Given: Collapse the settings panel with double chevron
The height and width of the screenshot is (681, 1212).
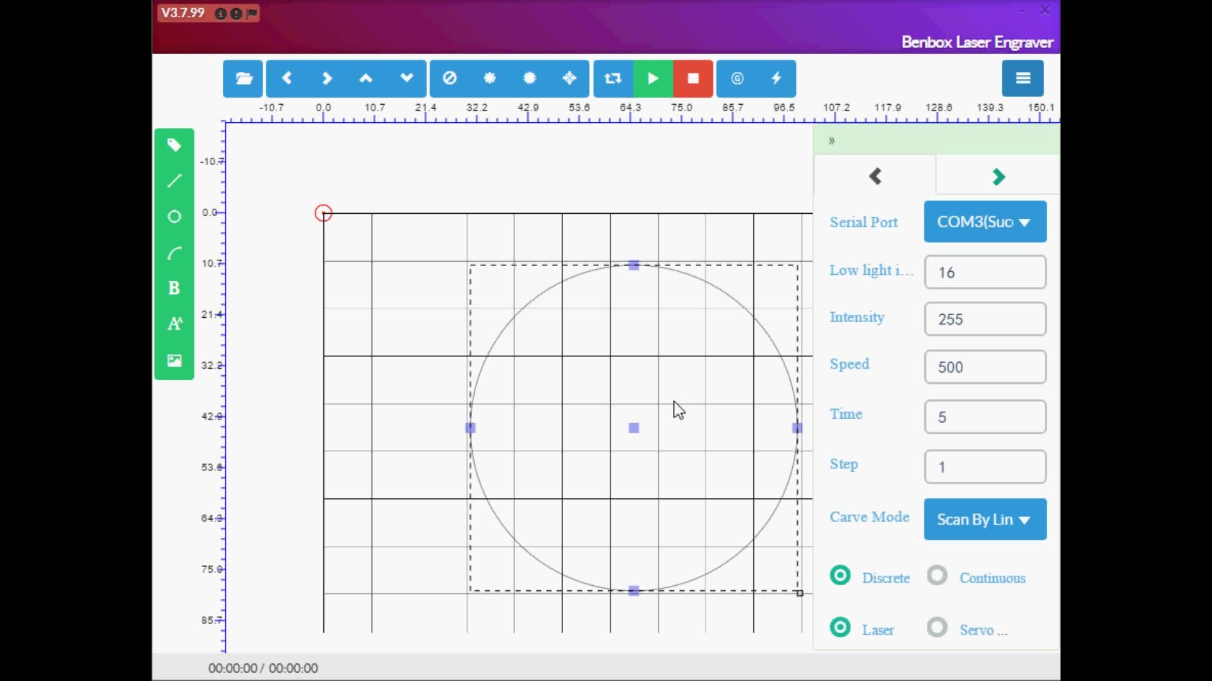Looking at the screenshot, I should (832, 141).
